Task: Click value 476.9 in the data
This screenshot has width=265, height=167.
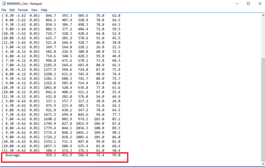Action: click(51, 106)
